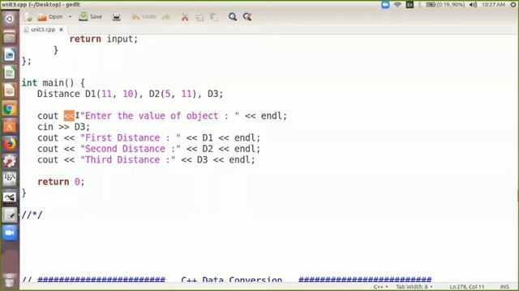
Task: Click the "return input;" line
Action: (x=104, y=40)
